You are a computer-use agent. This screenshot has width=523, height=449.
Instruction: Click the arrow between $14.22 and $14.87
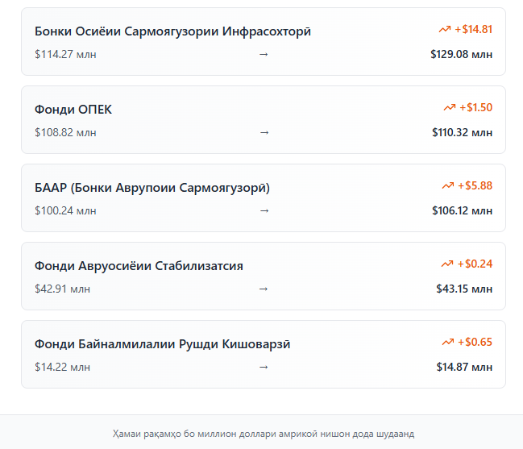(x=264, y=367)
